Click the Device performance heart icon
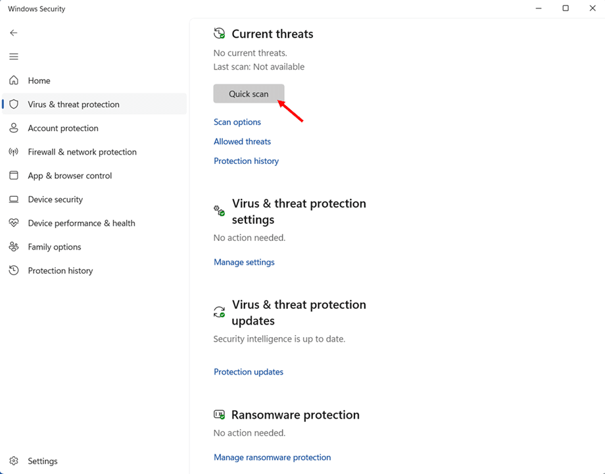 14,223
